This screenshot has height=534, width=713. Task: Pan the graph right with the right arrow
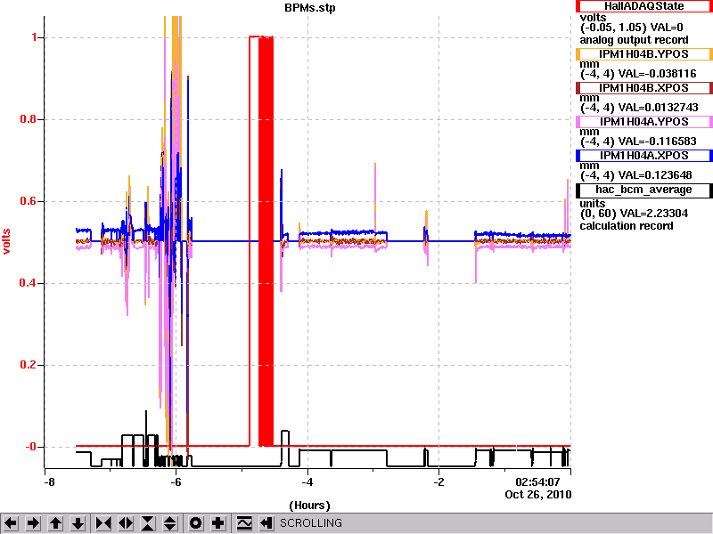(x=33, y=523)
